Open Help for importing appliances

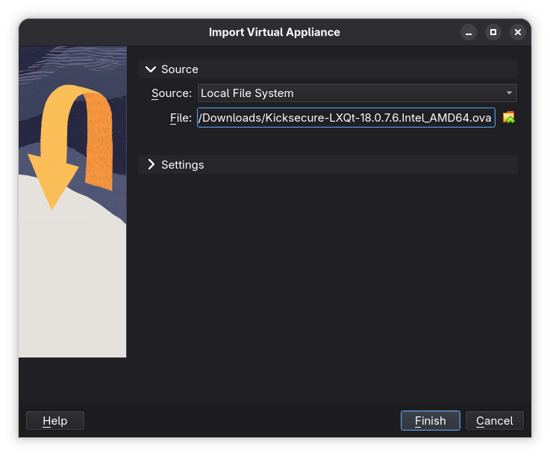tap(55, 421)
